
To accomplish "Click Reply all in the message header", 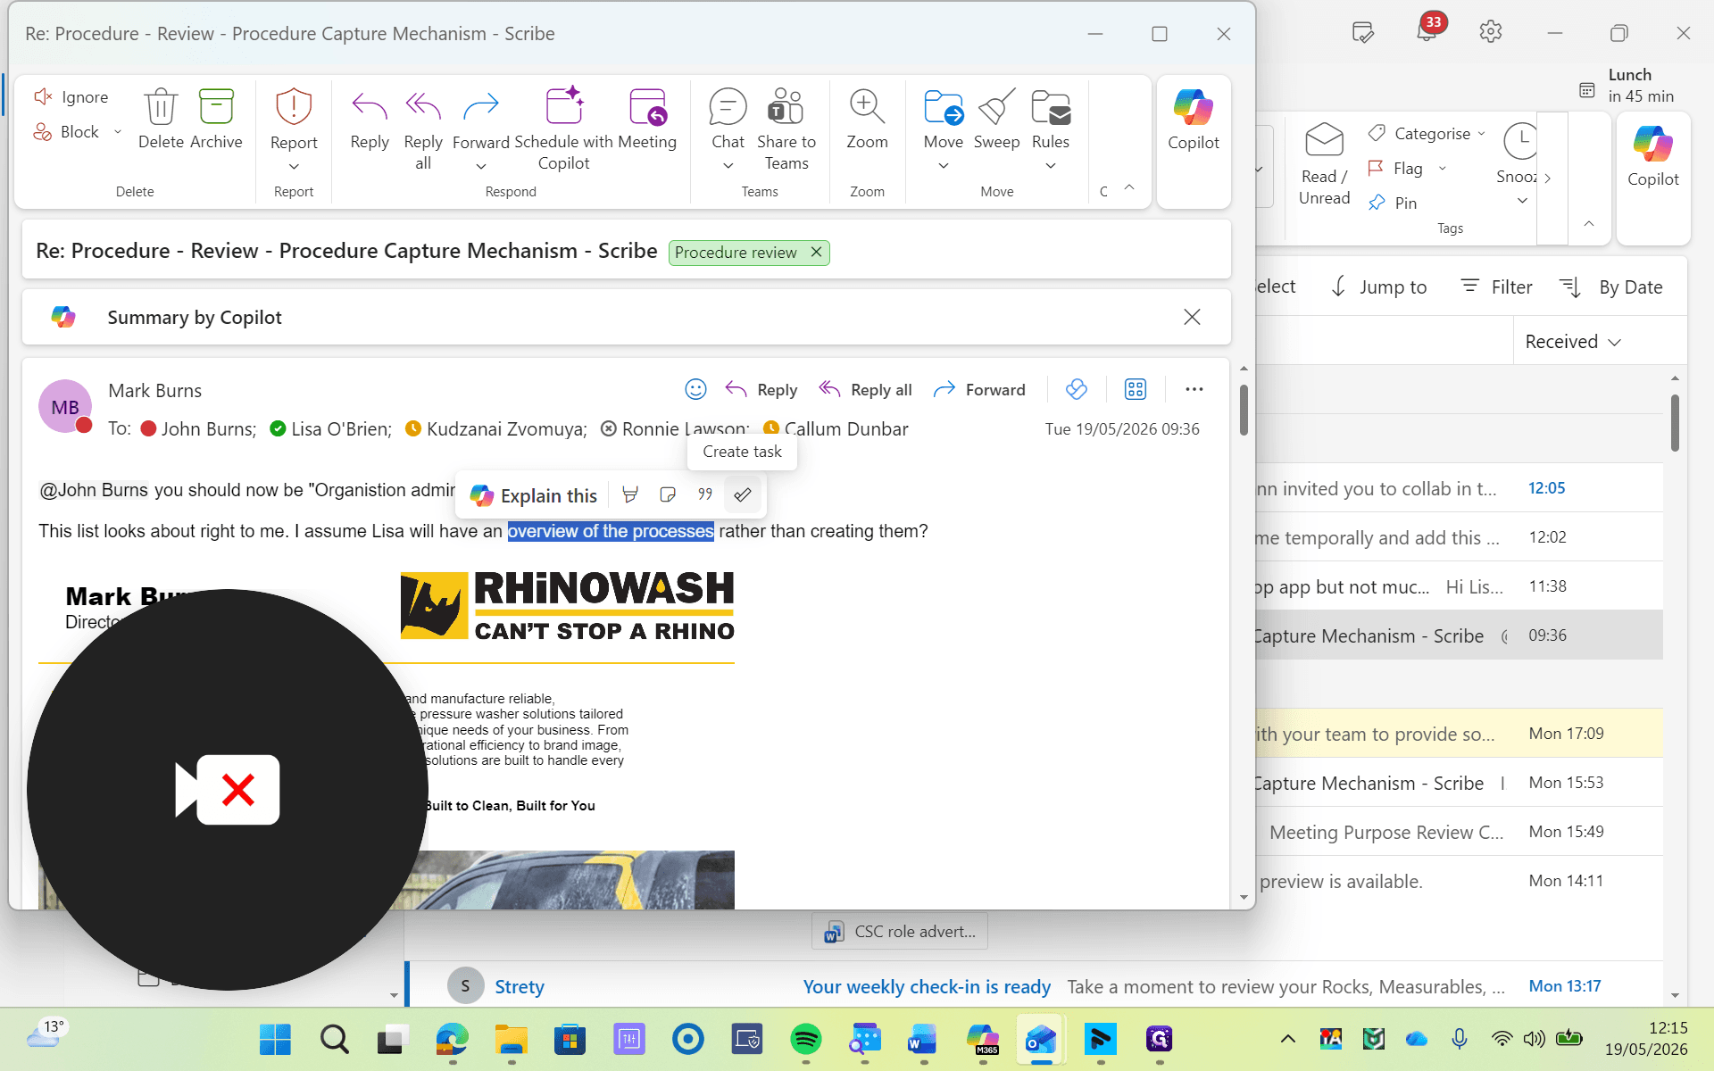I will [865, 389].
